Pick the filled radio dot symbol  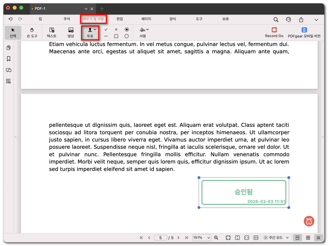[126, 29]
